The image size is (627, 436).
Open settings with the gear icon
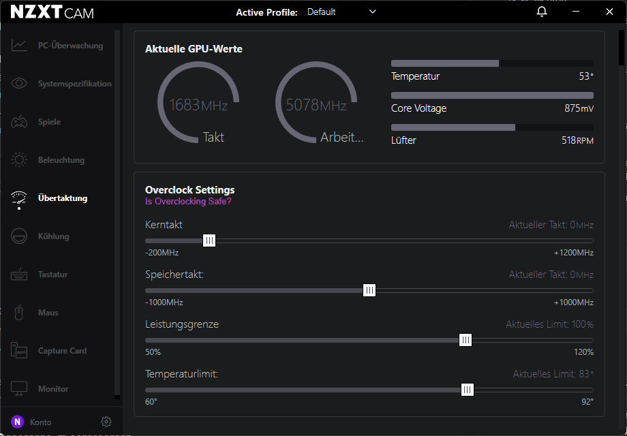[x=106, y=422]
